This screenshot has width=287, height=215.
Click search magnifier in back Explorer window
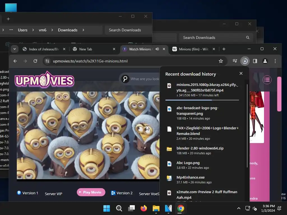point(248,38)
